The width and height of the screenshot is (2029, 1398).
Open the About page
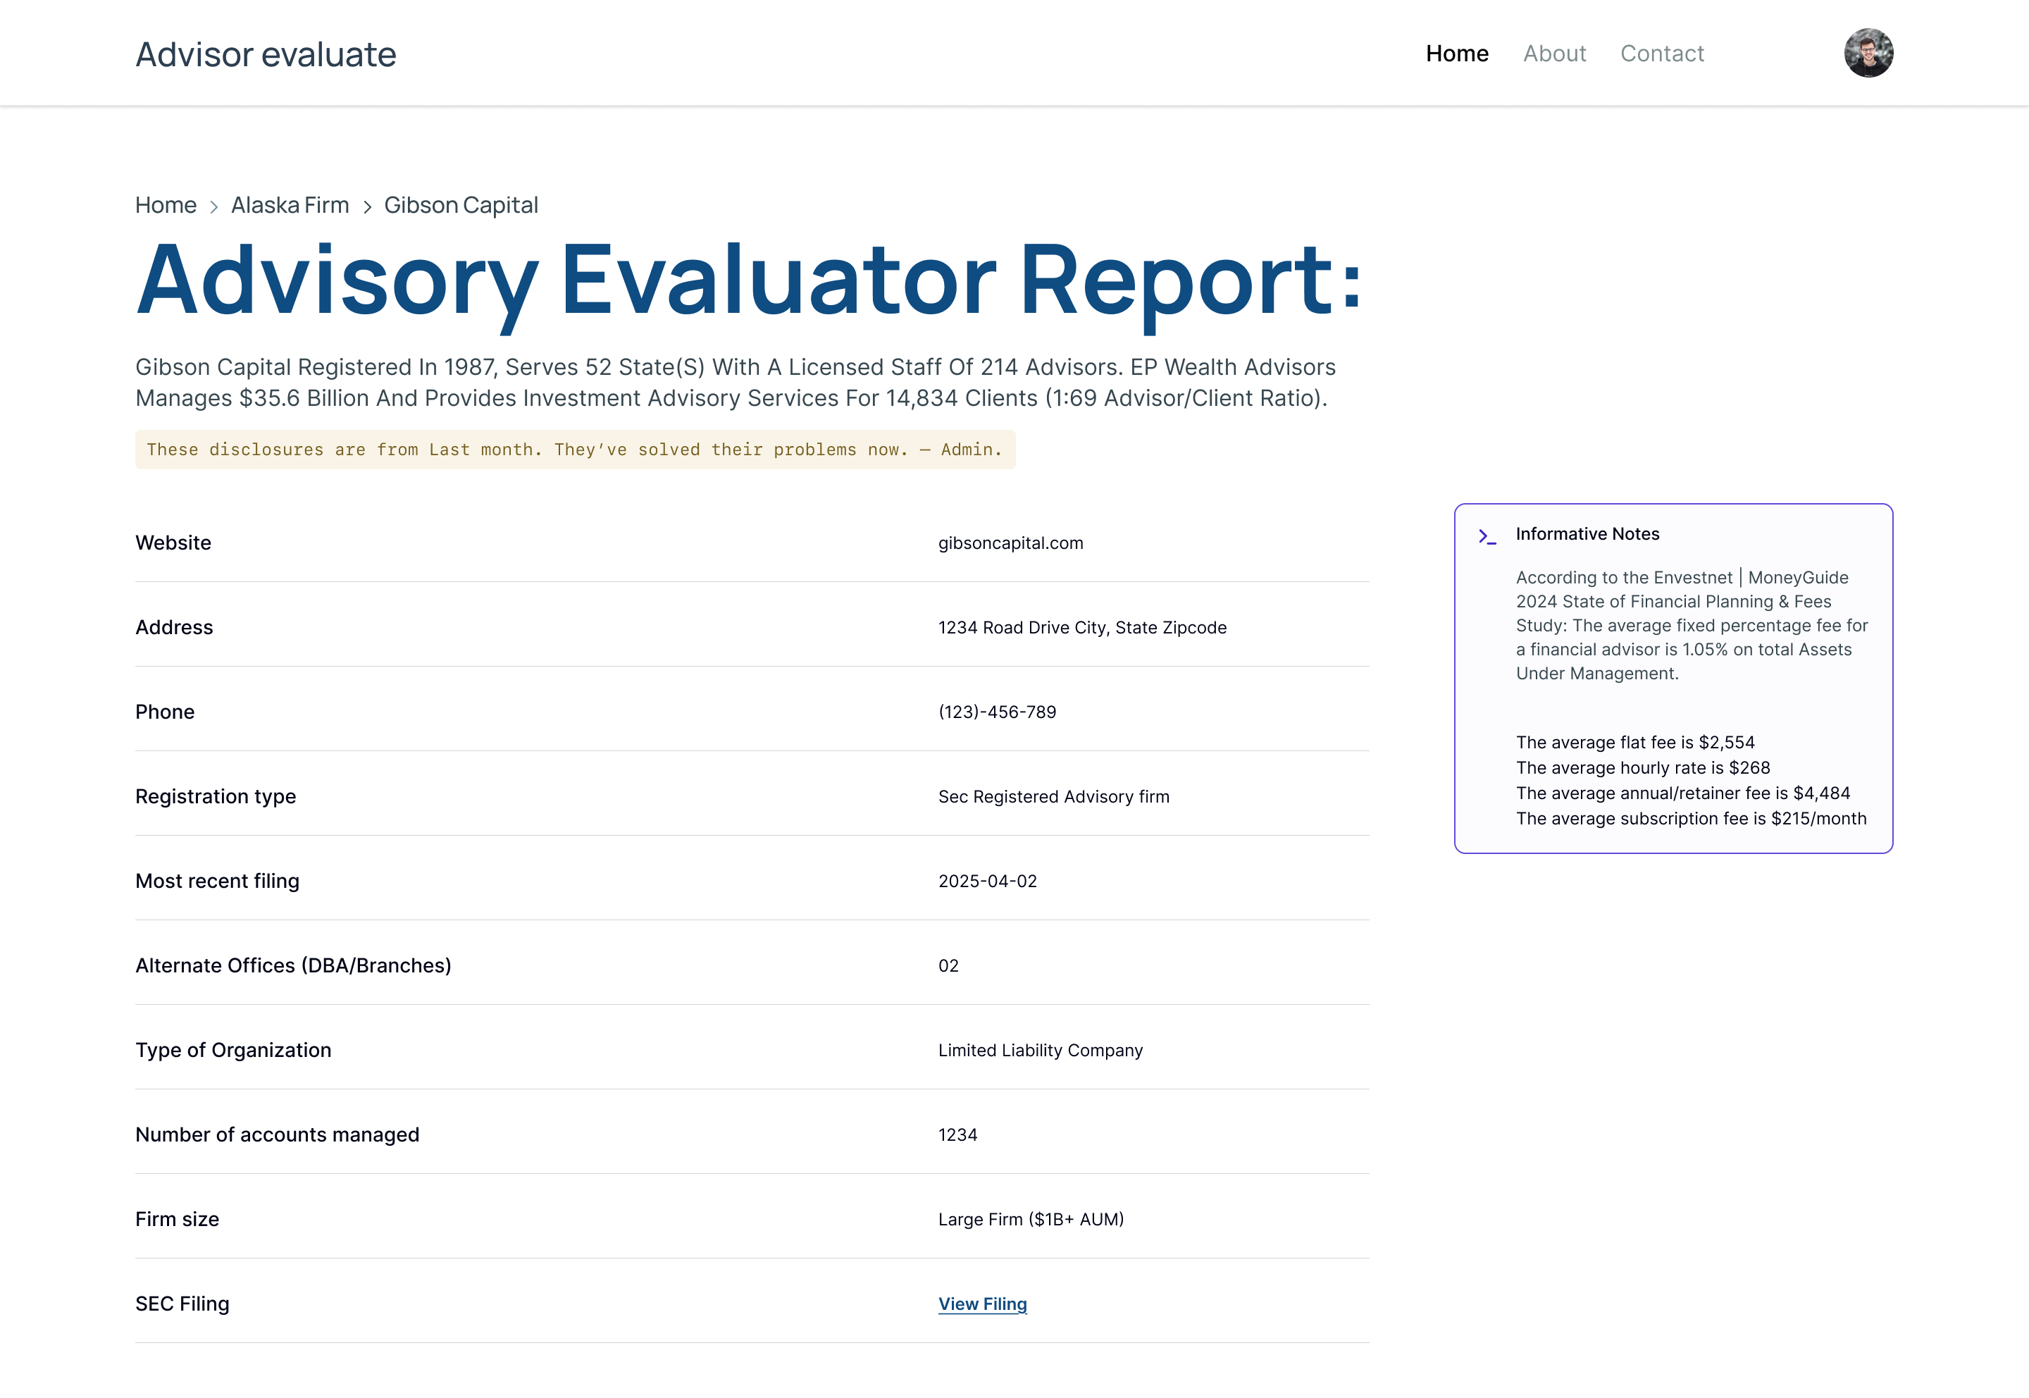(1554, 53)
